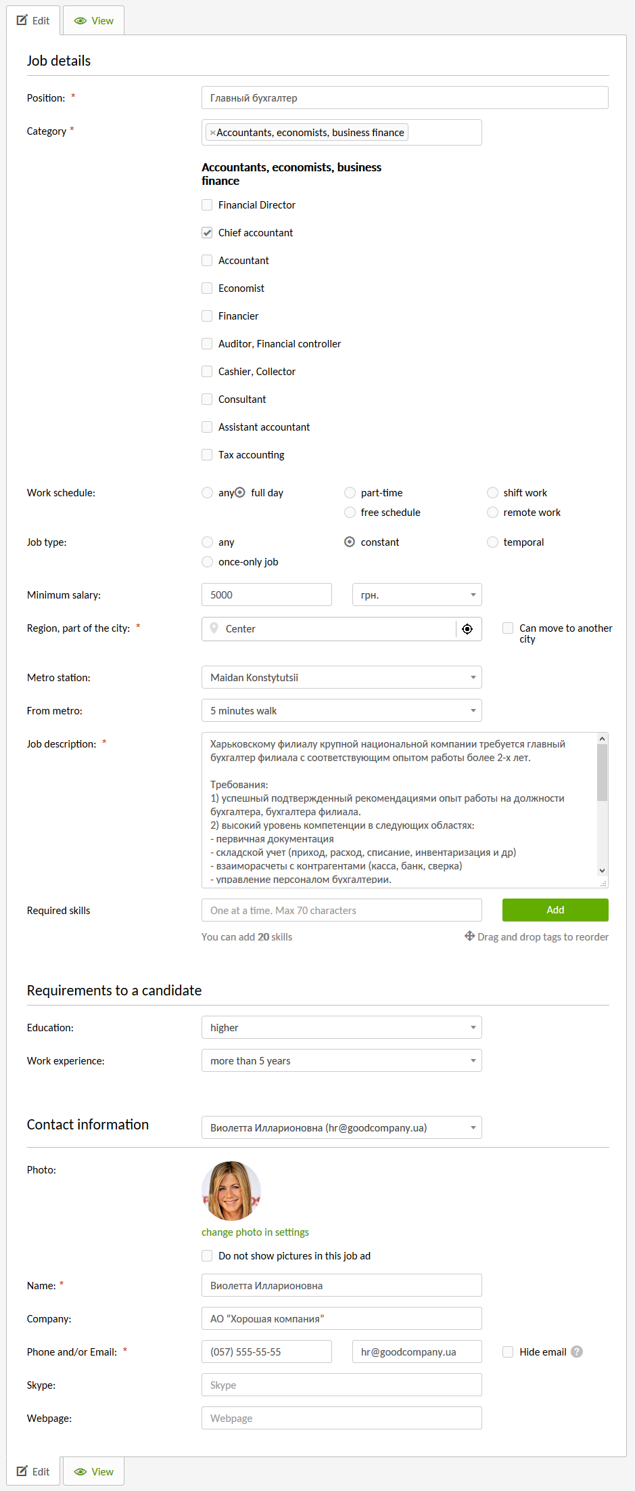Screen dimensions: 635x1491
Task: Enable Can move to another city
Action: [508, 628]
